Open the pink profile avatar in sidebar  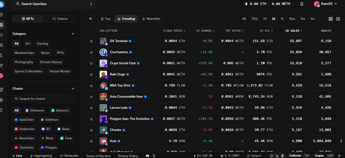1,76
